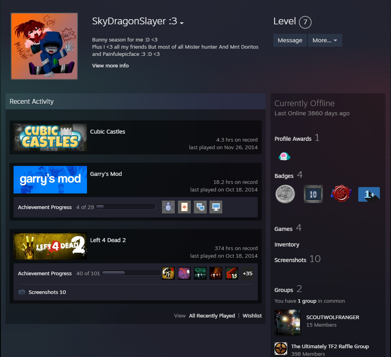Viewport: 391px width, 357px height.
Task: Open the sidebar Screenshots 10 link
Action: (298, 259)
